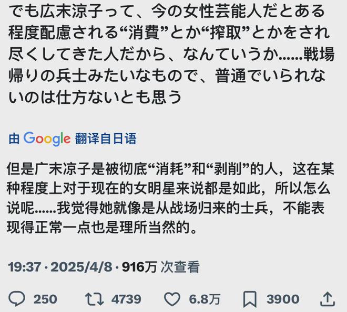View the 916万 view count
Viewport: 347px width, 312px height.
140,267
